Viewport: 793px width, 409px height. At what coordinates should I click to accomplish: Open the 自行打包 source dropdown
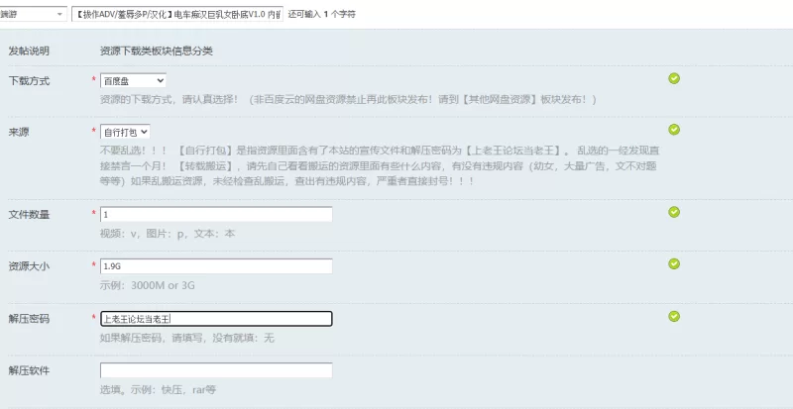click(x=125, y=132)
